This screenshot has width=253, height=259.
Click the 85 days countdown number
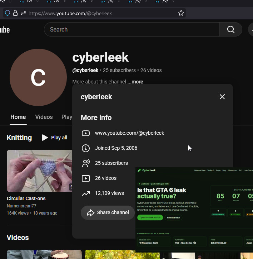220,196
